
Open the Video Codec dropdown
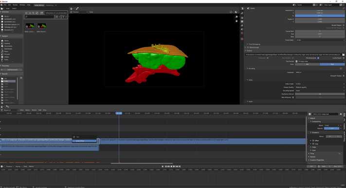click(x=320, y=84)
